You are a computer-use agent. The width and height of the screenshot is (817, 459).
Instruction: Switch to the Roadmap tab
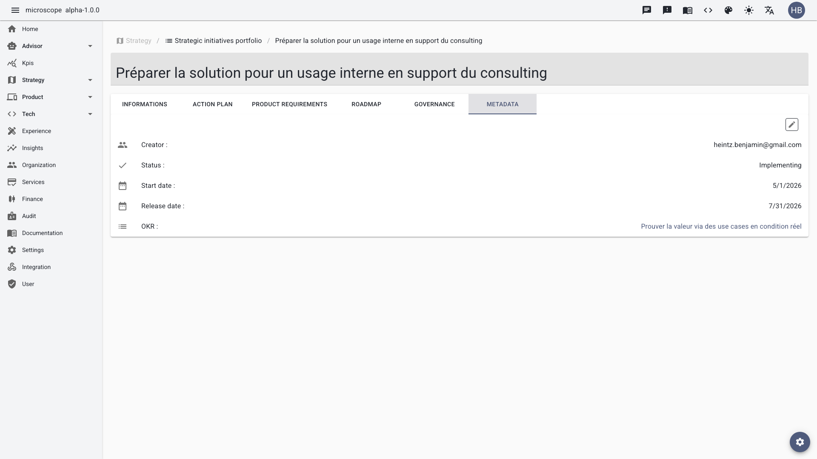click(366, 104)
